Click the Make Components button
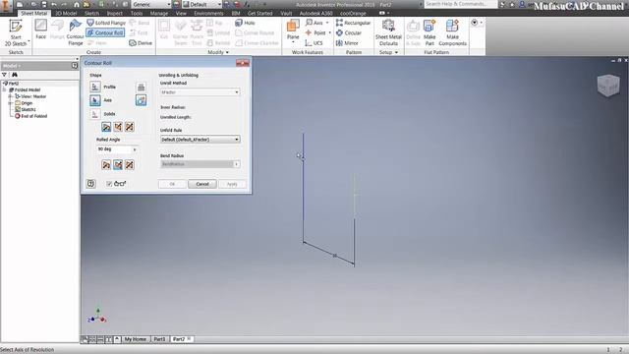Image resolution: width=629 pixels, height=354 pixels. (452, 32)
